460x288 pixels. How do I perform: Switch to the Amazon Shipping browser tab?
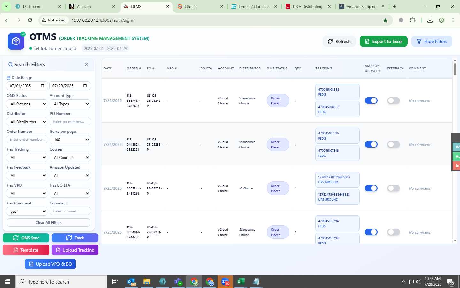coord(362,6)
